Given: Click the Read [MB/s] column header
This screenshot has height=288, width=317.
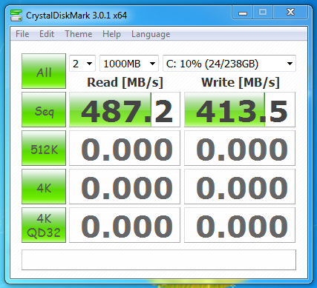Looking at the screenshot, I should click(x=125, y=82).
